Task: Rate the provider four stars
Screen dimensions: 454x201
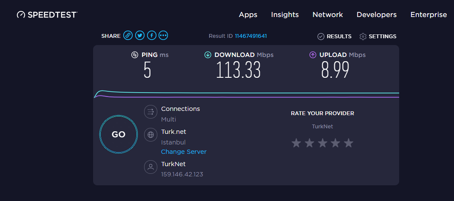Action: (x=335, y=143)
